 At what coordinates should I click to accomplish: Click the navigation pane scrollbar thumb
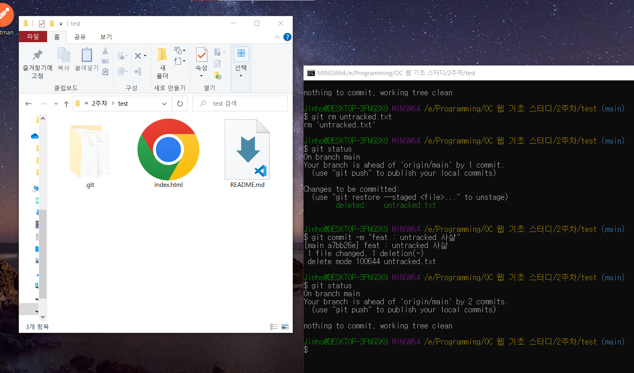pyautogui.click(x=43, y=254)
